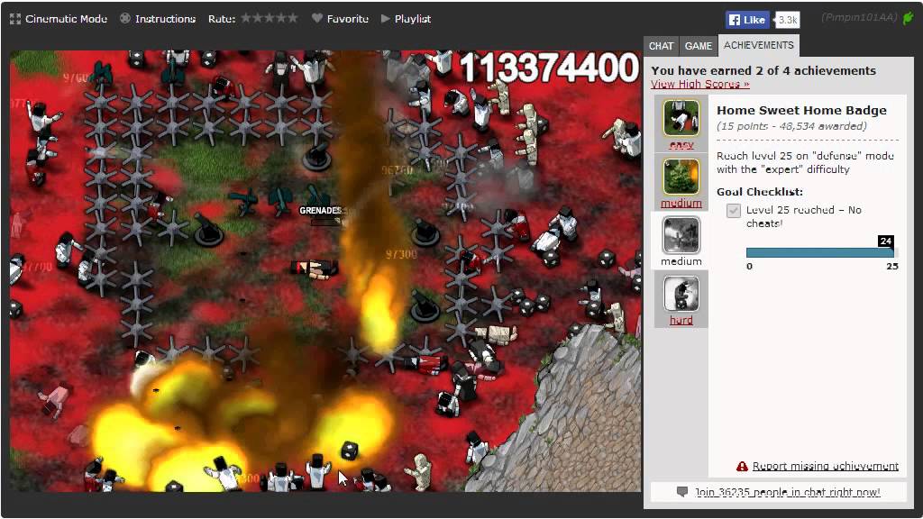Rate the game one star
The width and height of the screenshot is (923, 519).
[x=247, y=18]
